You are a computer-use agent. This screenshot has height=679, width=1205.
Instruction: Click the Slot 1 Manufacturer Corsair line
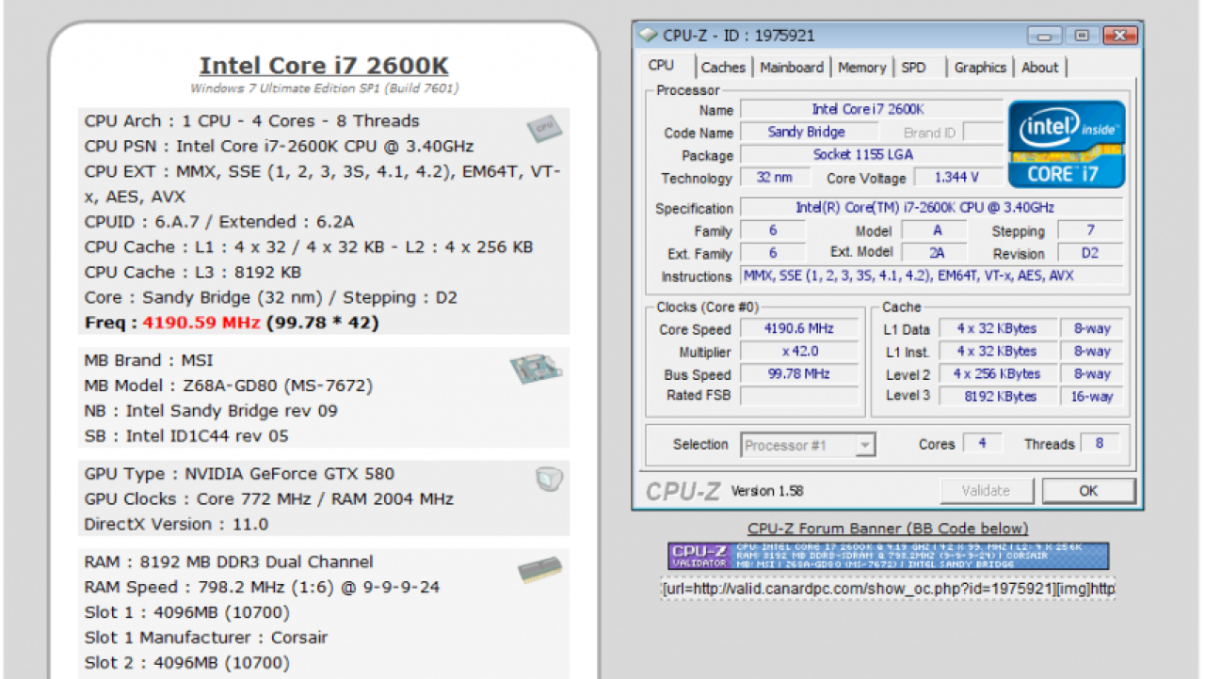coord(206,638)
